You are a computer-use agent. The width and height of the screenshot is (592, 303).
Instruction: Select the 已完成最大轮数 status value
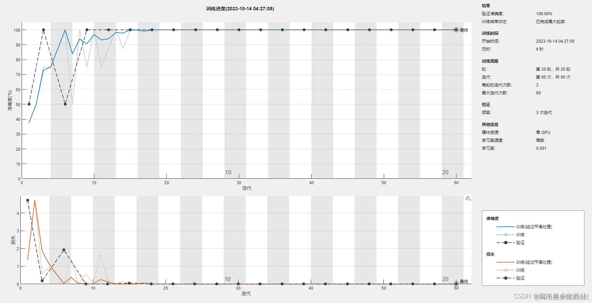click(550, 21)
